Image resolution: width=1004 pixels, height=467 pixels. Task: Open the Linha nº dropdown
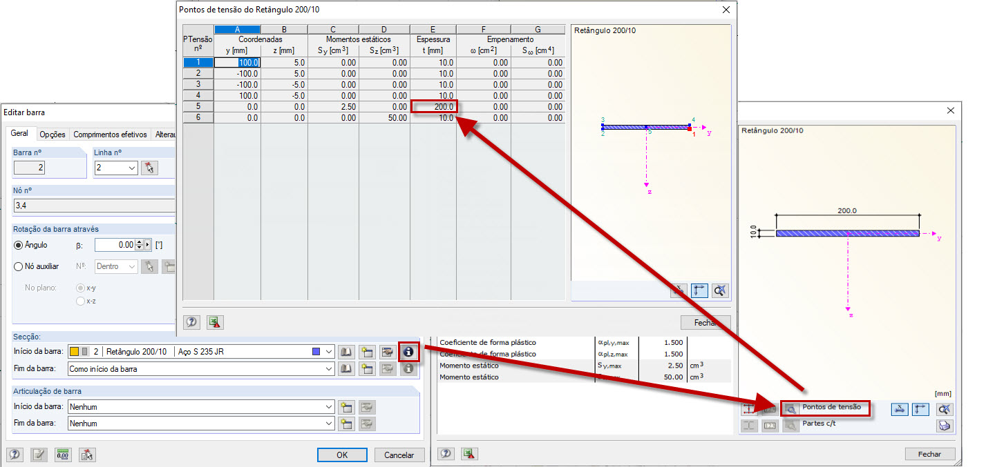131,168
